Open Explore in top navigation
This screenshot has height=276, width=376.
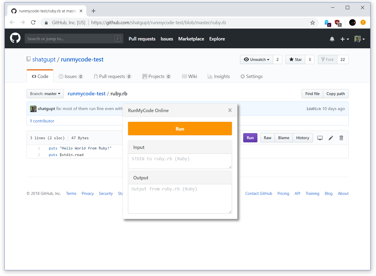point(217,39)
